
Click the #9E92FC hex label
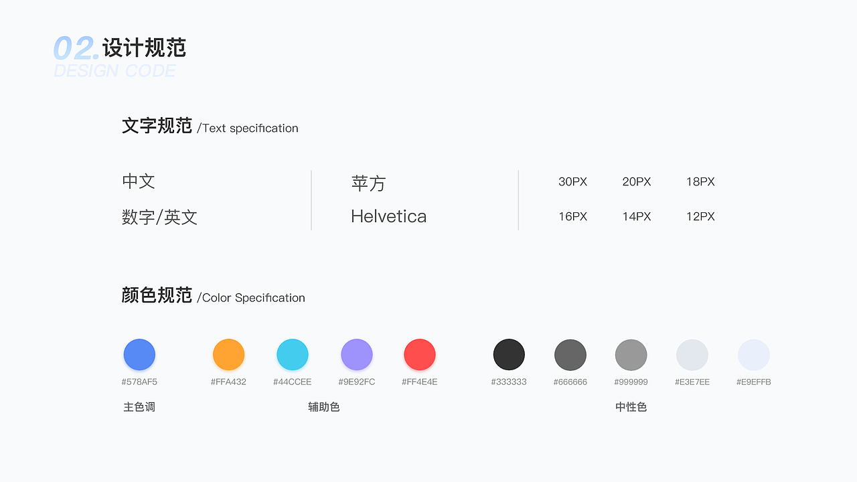[x=357, y=382]
